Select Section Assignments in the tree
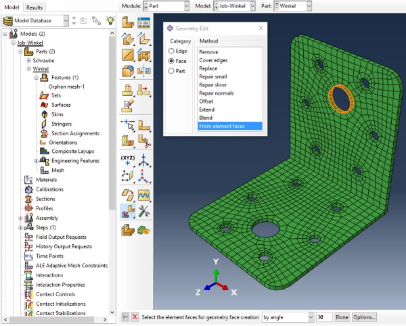 75,133
